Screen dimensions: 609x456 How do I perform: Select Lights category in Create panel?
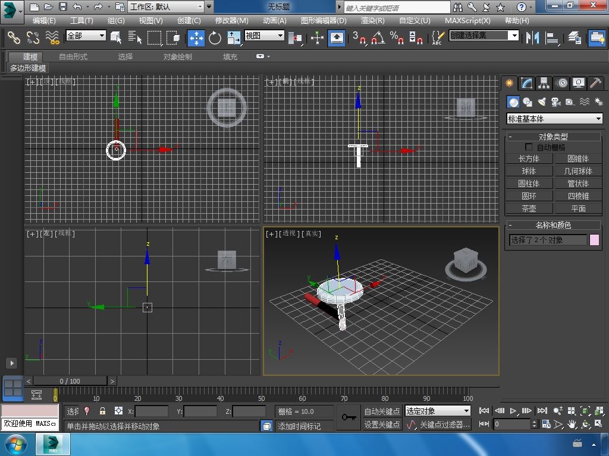tap(542, 102)
